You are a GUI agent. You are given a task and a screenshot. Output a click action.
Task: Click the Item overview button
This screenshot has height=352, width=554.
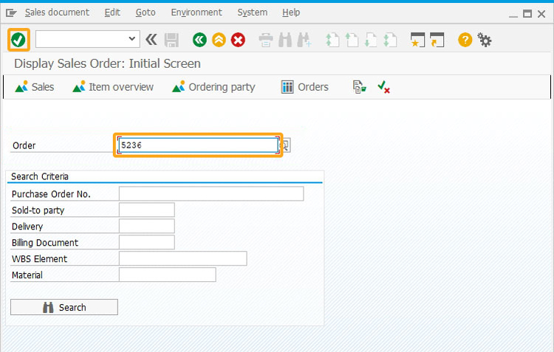point(113,87)
